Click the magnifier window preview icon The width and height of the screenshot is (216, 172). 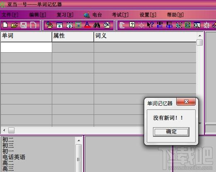tap(197, 25)
